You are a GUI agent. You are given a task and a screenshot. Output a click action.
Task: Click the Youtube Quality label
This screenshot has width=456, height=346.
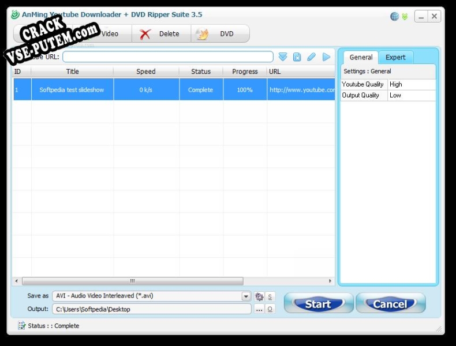[x=362, y=84]
